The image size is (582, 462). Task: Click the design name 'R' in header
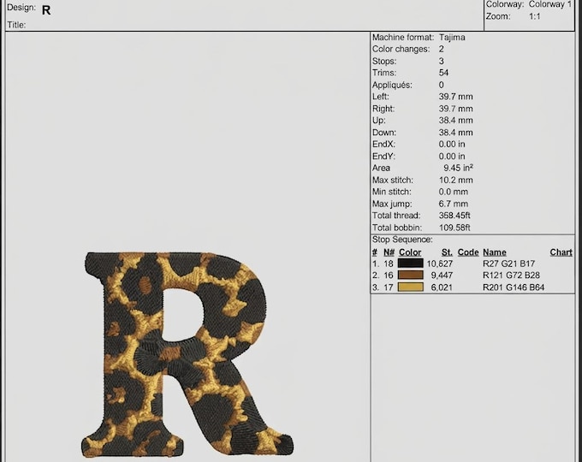pos(46,10)
